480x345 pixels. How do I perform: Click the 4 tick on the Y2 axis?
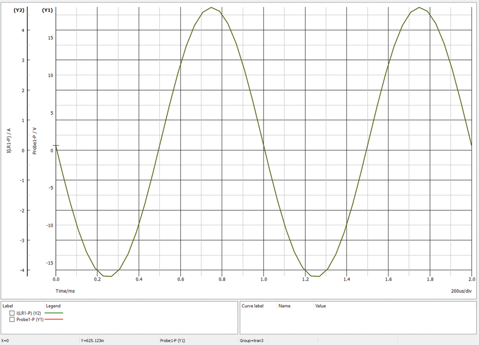tap(23, 30)
